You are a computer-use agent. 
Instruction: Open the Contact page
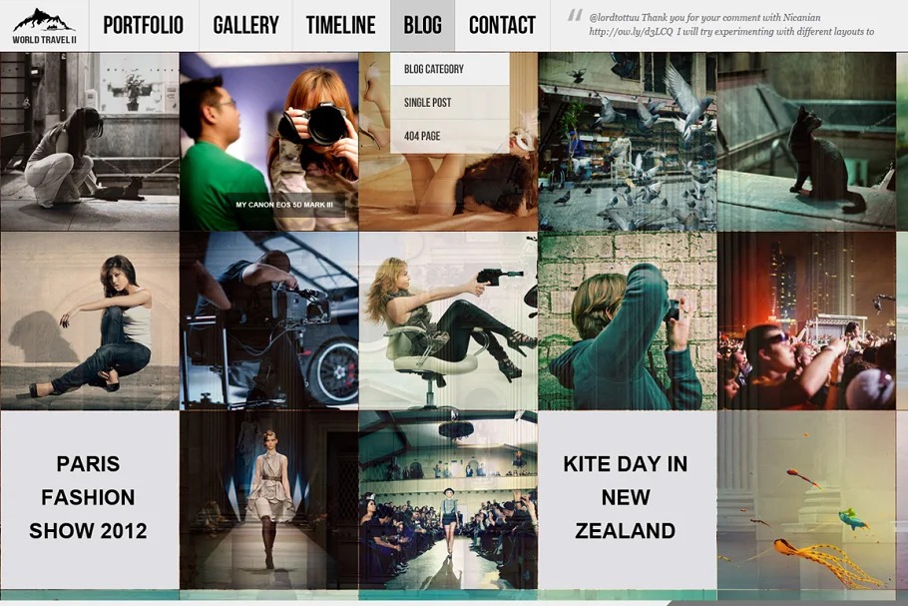click(x=502, y=26)
